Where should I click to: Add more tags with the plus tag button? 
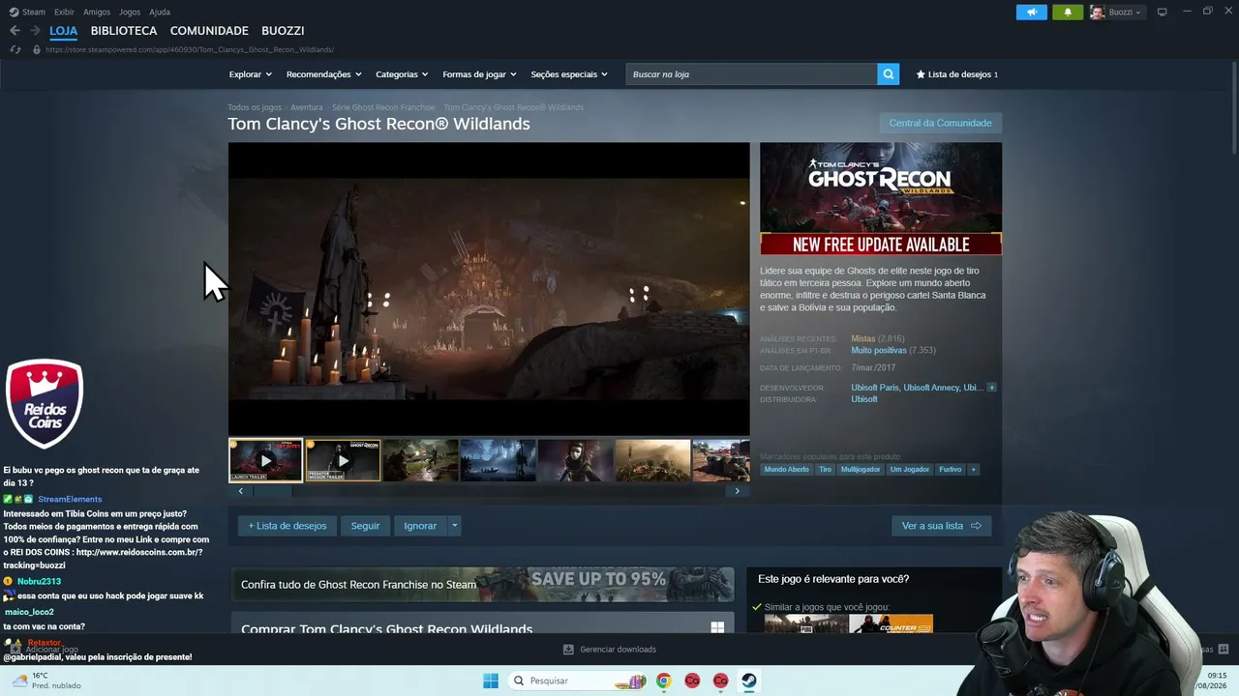point(973,470)
